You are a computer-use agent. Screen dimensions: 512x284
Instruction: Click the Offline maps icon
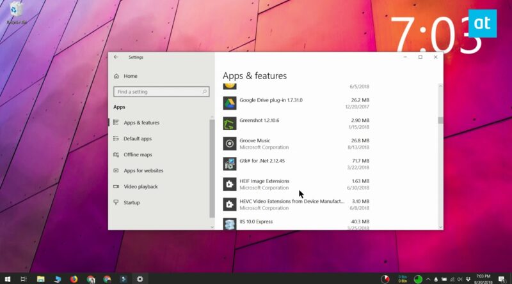point(116,154)
